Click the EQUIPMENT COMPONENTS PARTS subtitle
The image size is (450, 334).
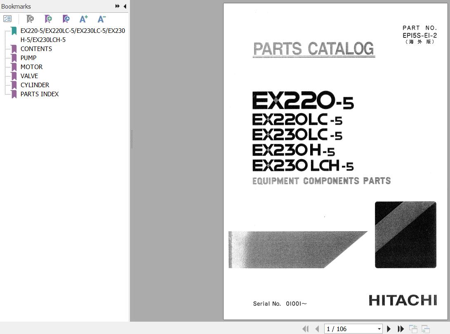pos(321,181)
